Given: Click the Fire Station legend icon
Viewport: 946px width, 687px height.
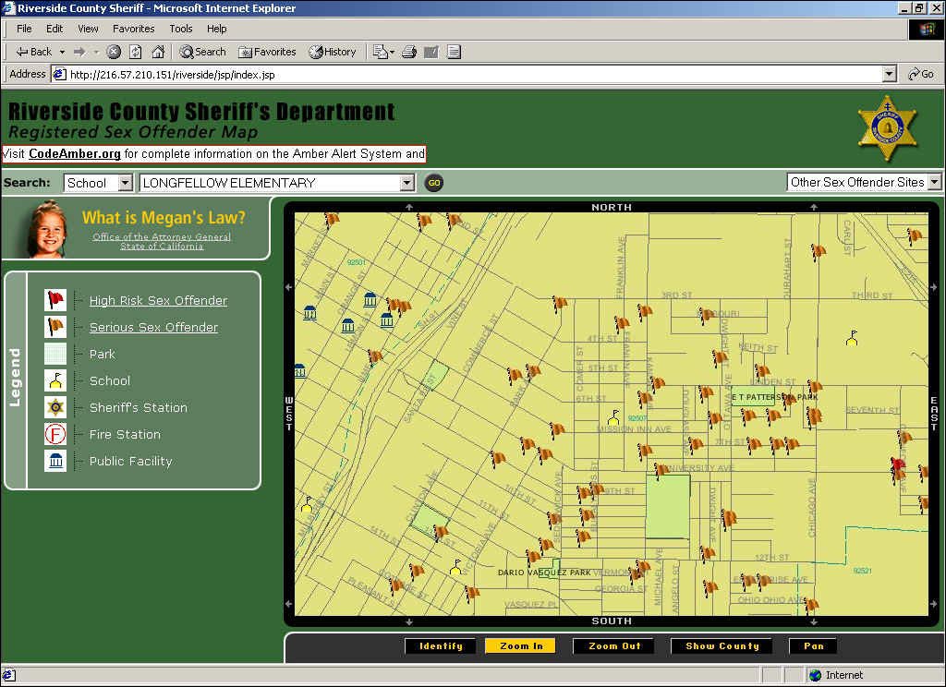Looking at the screenshot, I should click(x=55, y=434).
